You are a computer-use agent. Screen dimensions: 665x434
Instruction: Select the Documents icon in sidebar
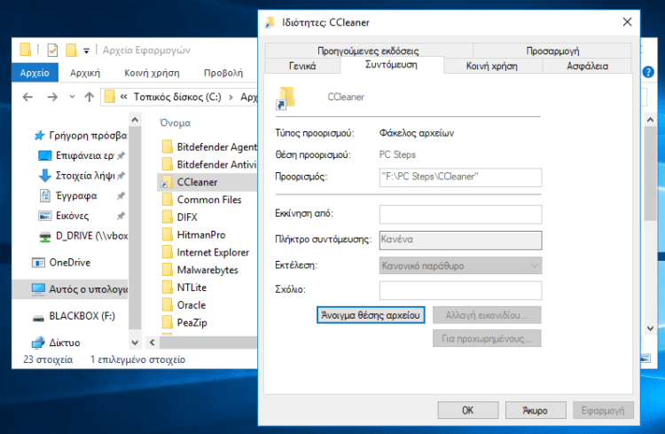45,196
